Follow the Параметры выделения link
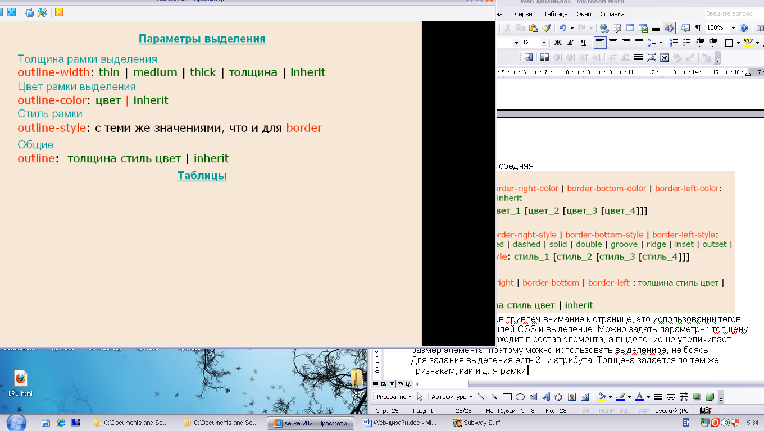 pos(202,39)
